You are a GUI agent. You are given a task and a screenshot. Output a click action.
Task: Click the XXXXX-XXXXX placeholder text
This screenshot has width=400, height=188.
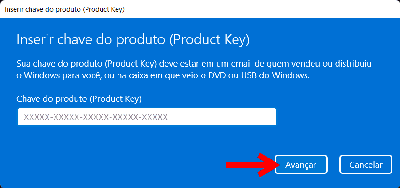click(x=96, y=117)
